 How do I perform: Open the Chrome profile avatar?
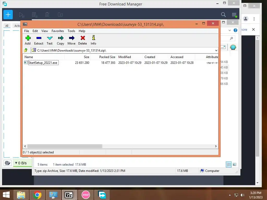pyautogui.click(x=246, y=19)
